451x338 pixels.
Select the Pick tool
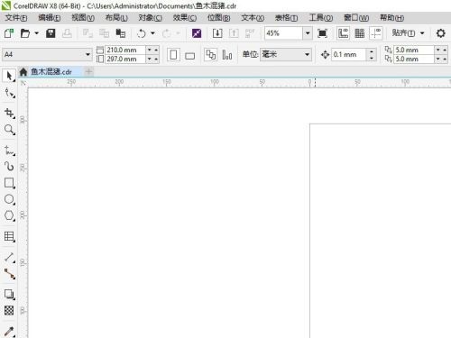pos(9,76)
